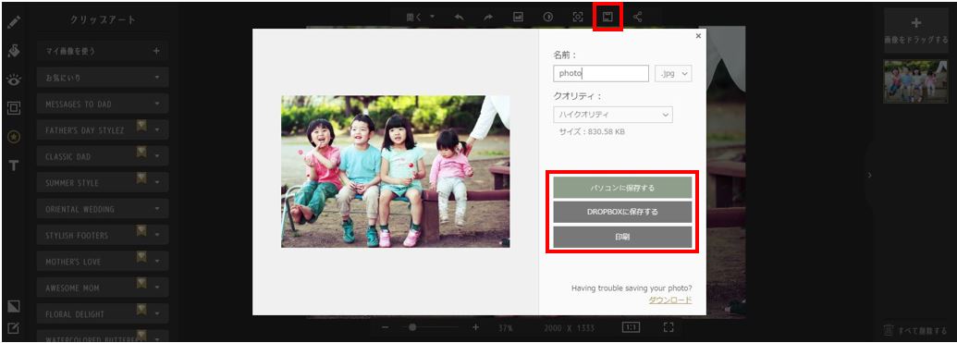Select the pencil edit tool in sidebar
Screen dimensions: 957x343
pyautogui.click(x=14, y=22)
